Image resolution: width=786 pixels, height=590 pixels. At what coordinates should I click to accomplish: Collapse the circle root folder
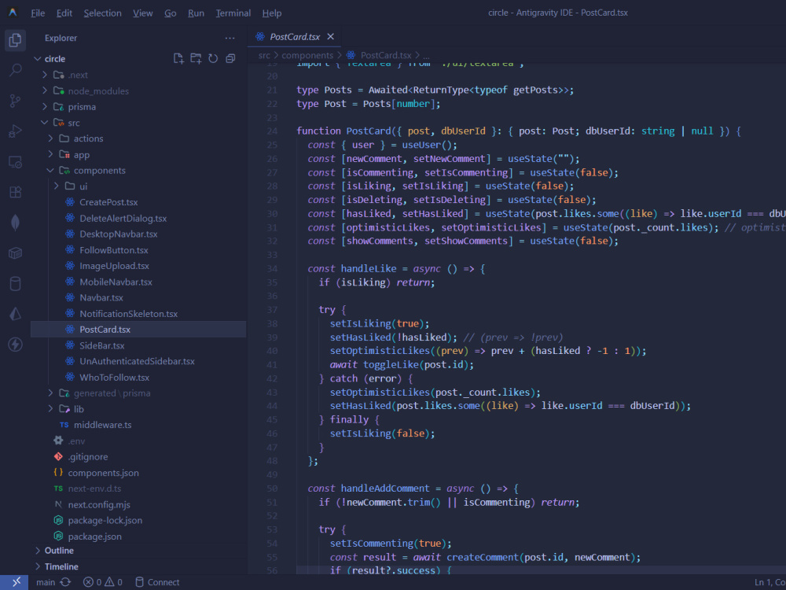(x=38, y=59)
